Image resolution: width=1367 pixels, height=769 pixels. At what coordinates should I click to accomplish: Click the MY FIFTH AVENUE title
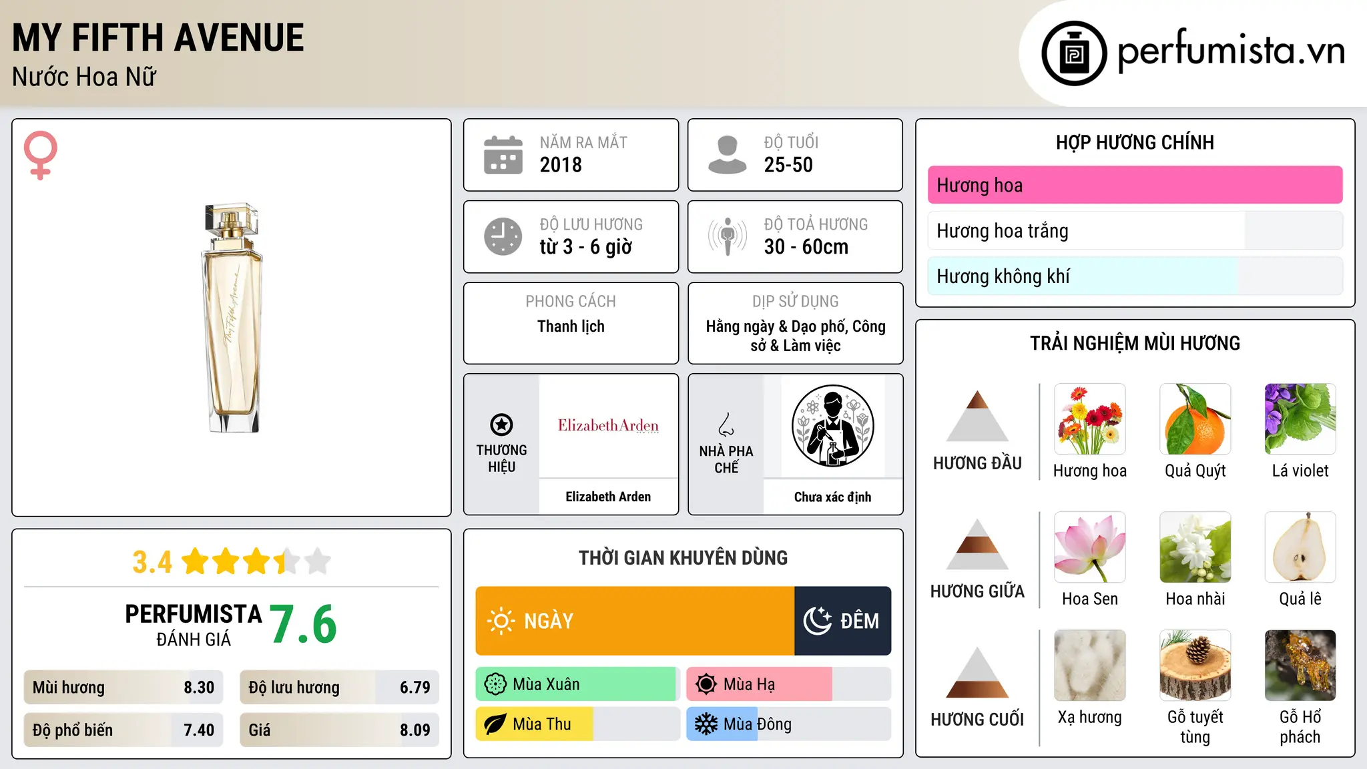(x=158, y=37)
